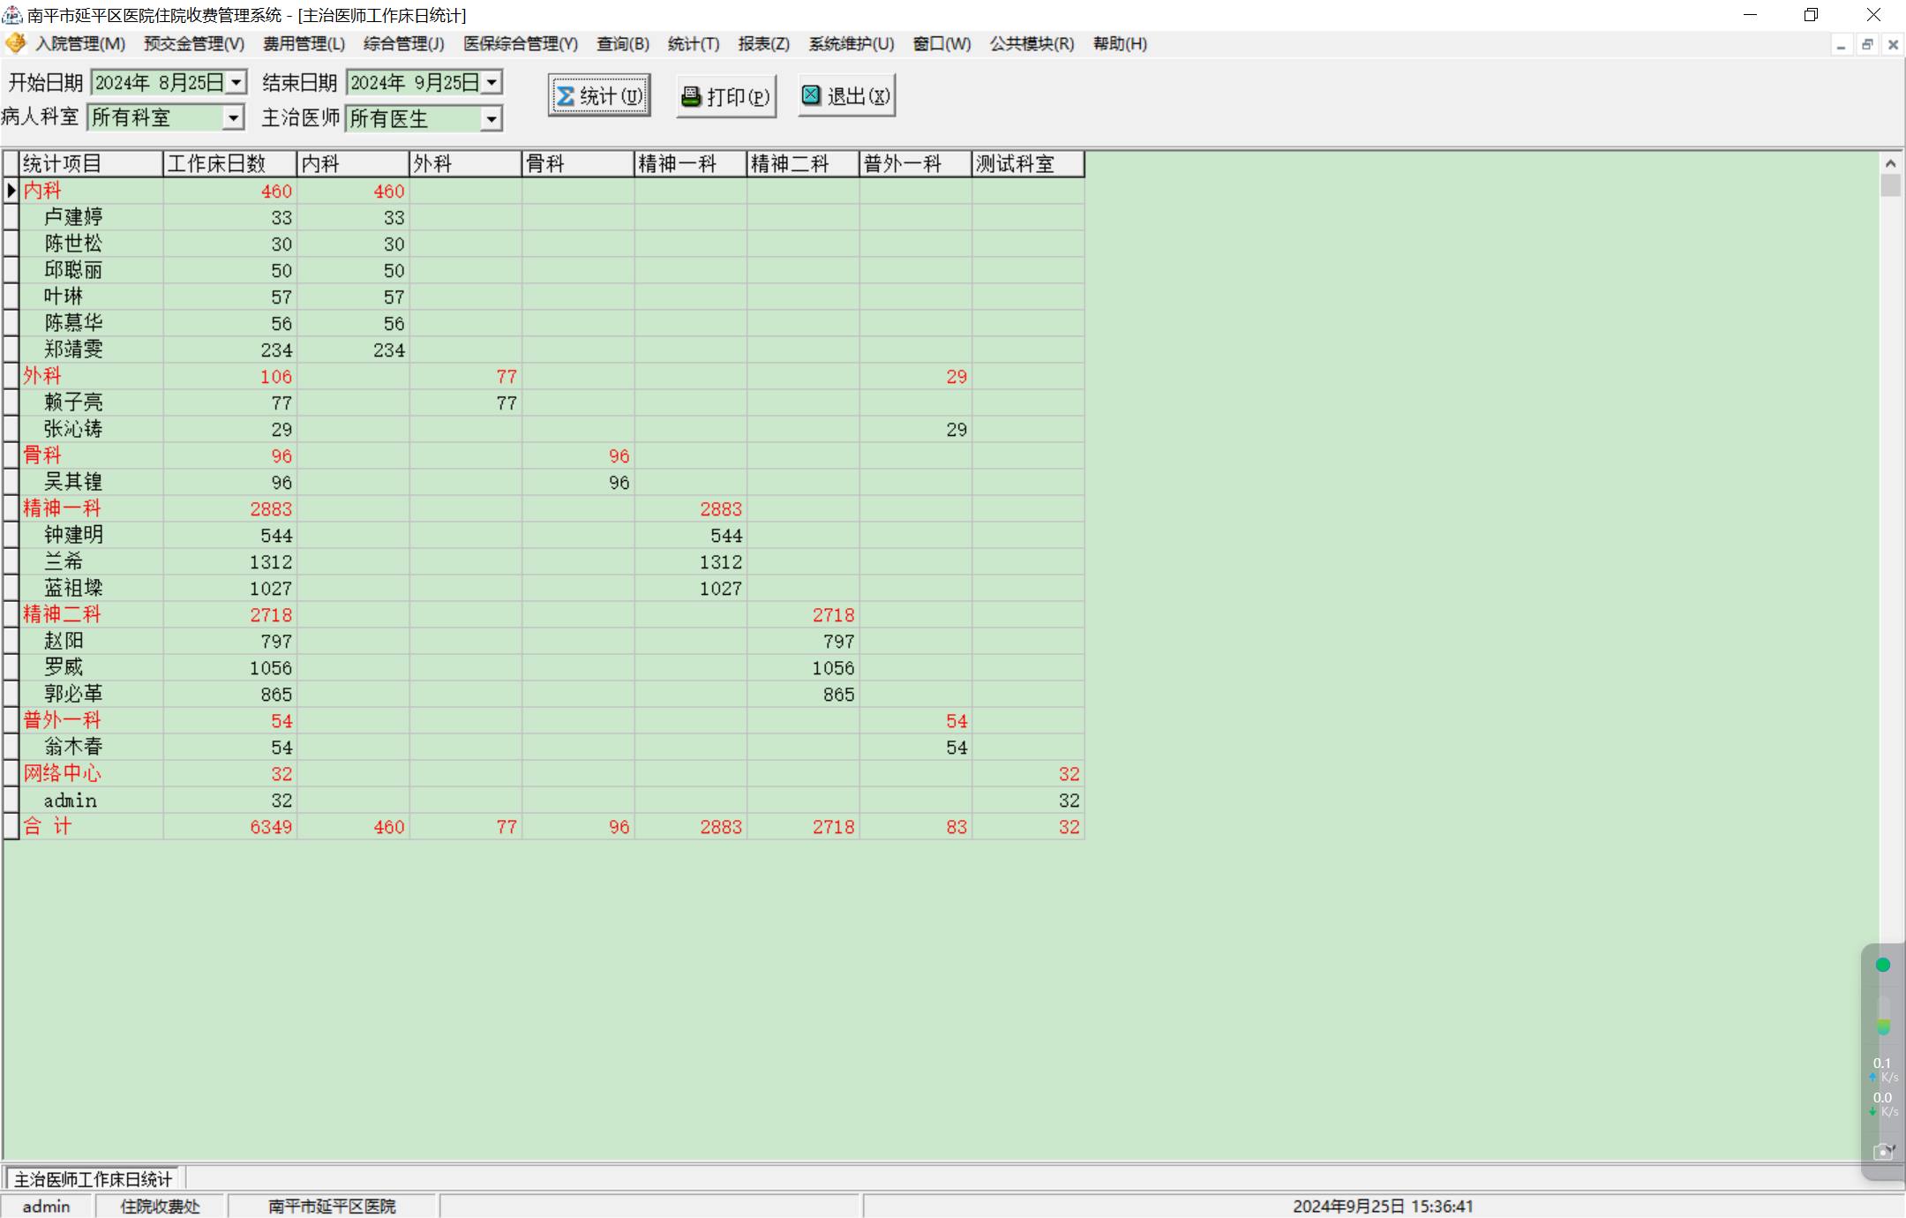This screenshot has height=1218, width=1906.
Task: Click the MDI child restore icon
Action: [1867, 44]
